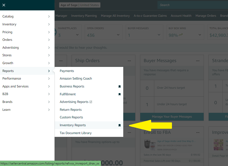Expand the Pricing menu section
228x166 pixels.
[x=27, y=32]
